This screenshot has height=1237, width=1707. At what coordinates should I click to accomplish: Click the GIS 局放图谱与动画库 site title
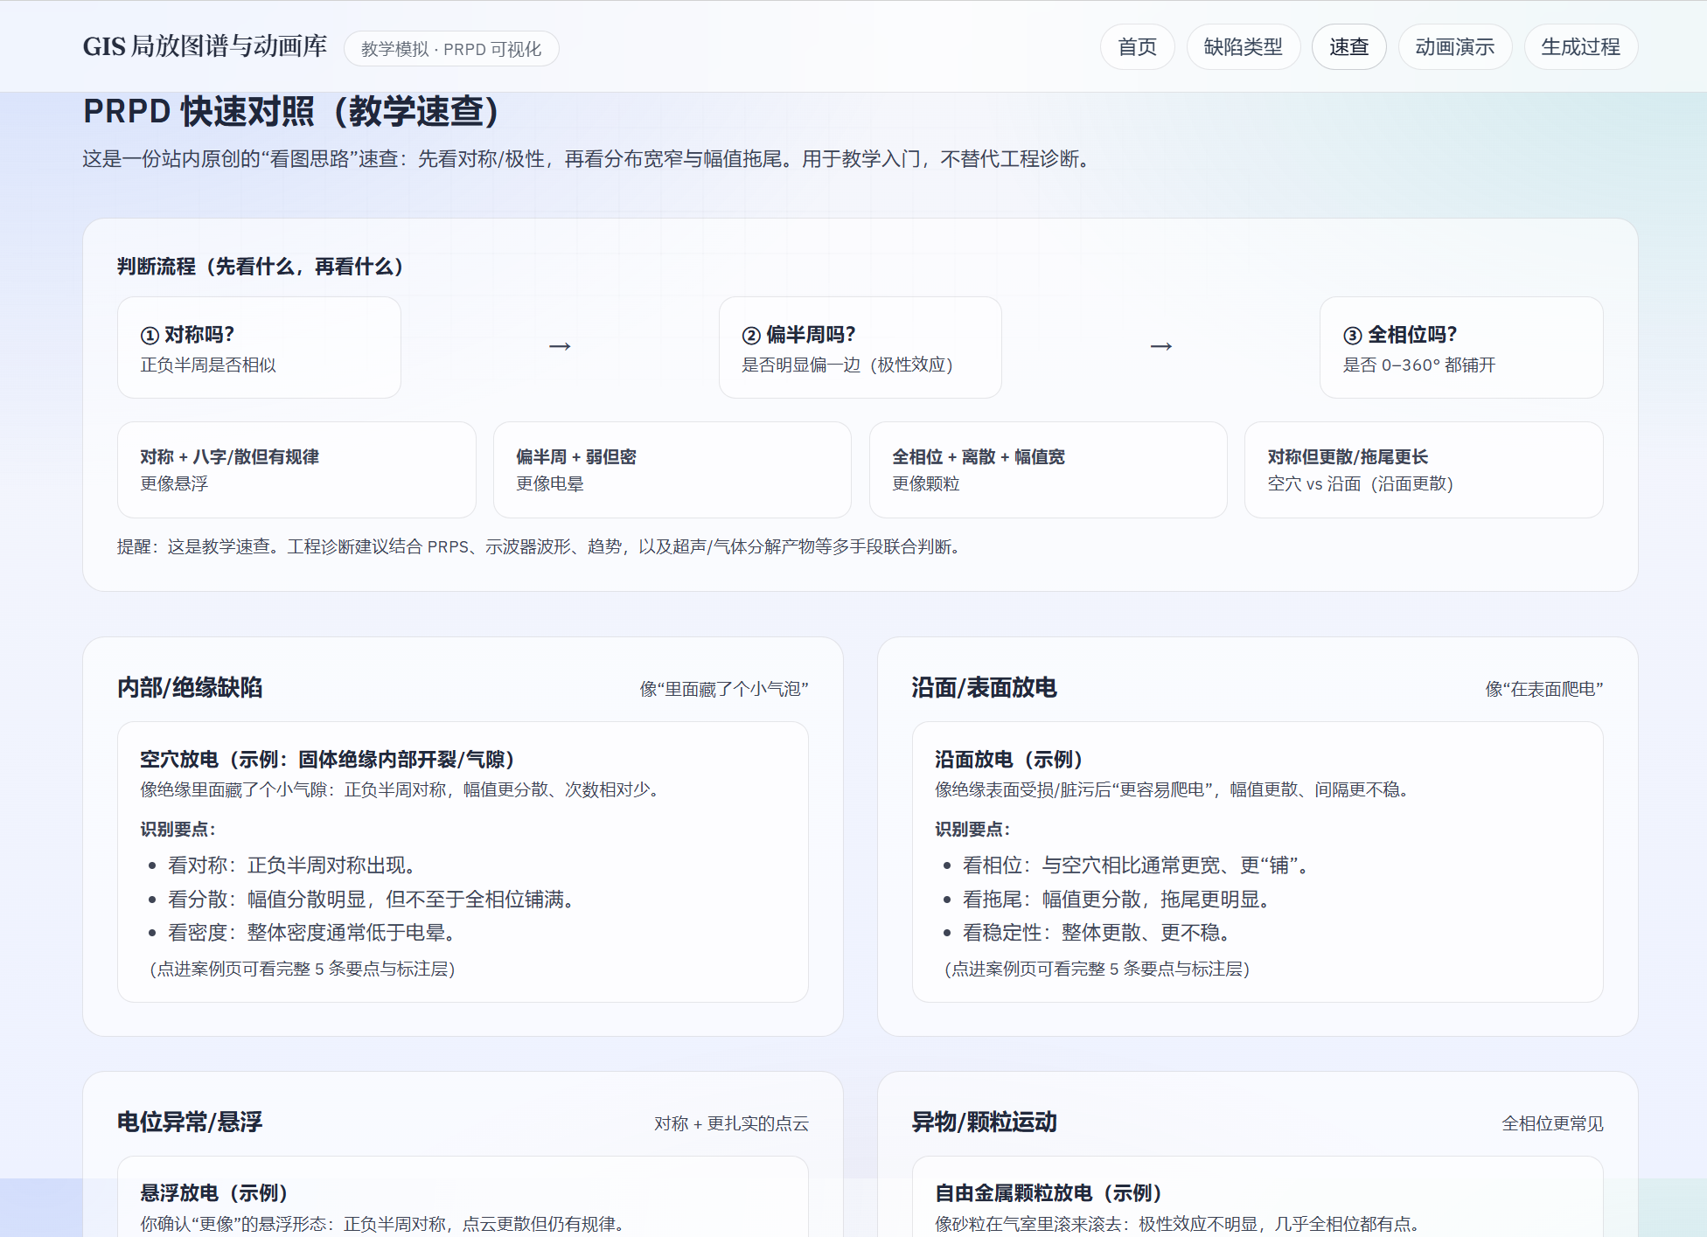[x=206, y=46]
